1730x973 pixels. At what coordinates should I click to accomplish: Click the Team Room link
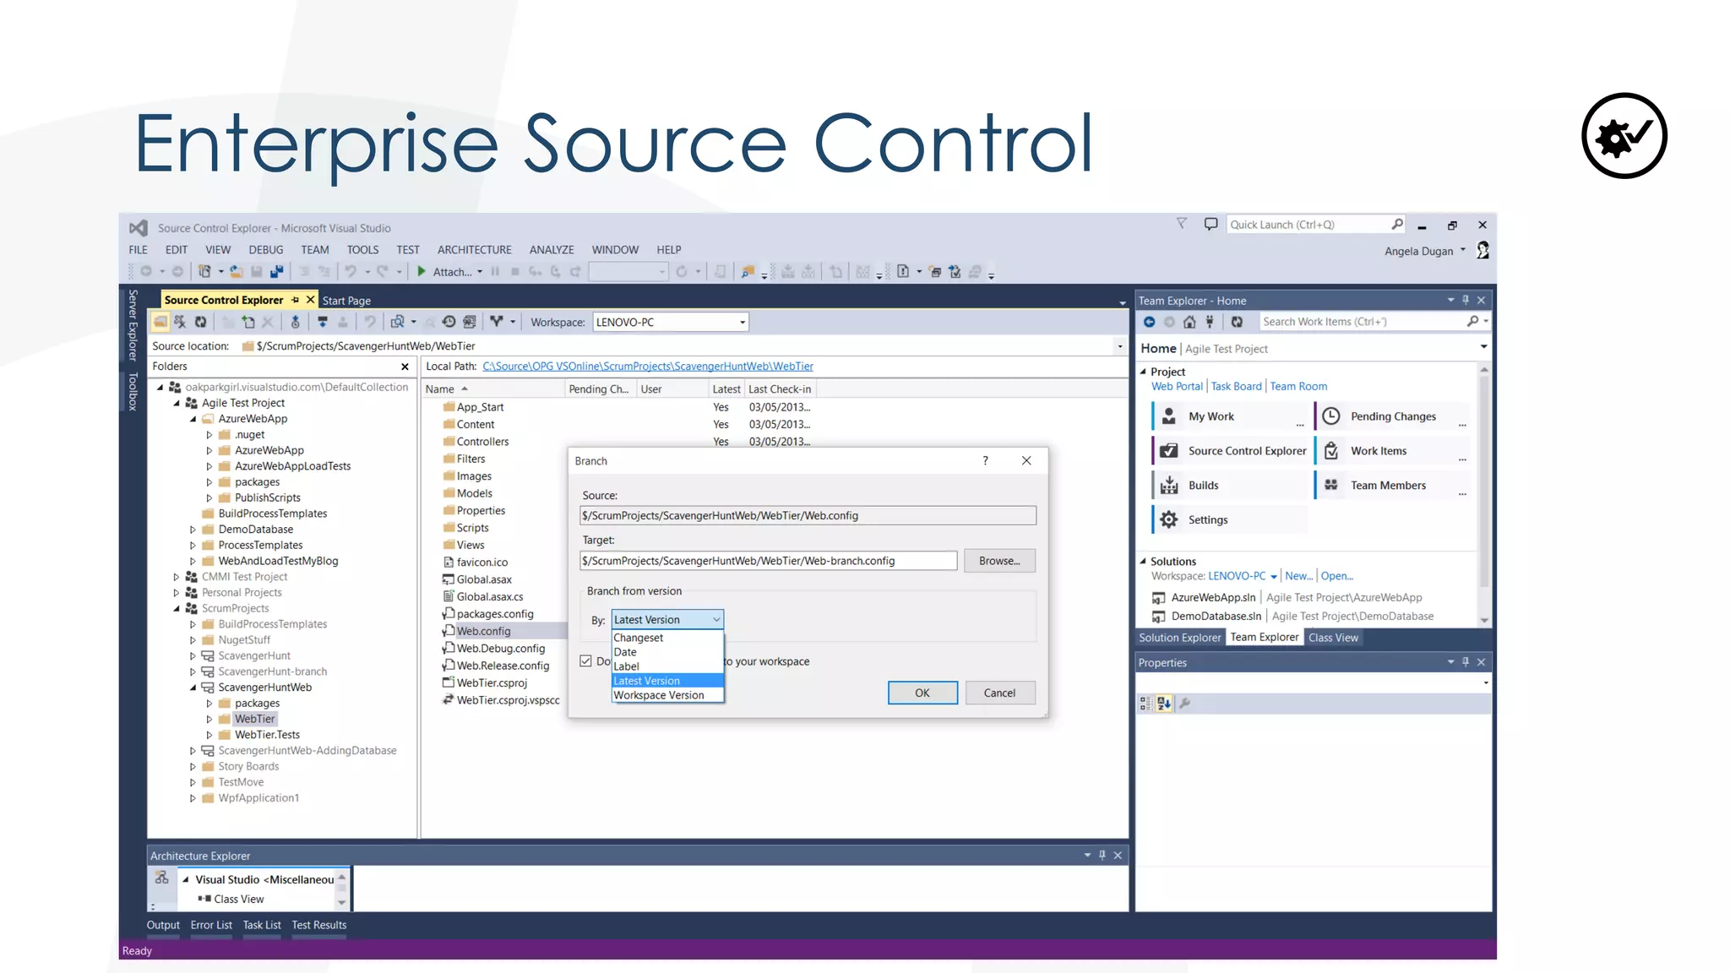coord(1298,386)
